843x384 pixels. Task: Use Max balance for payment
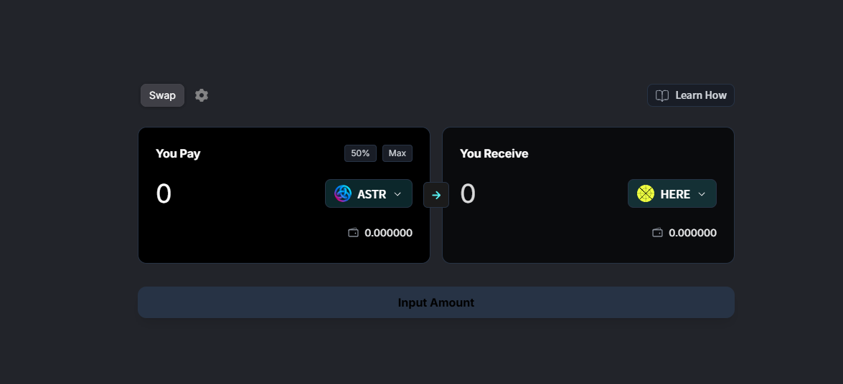tap(397, 153)
